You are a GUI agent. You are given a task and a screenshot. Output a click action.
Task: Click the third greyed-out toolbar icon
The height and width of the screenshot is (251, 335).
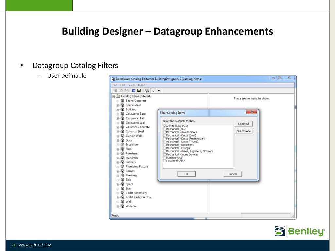pyautogui.click(x=127, y=91)
